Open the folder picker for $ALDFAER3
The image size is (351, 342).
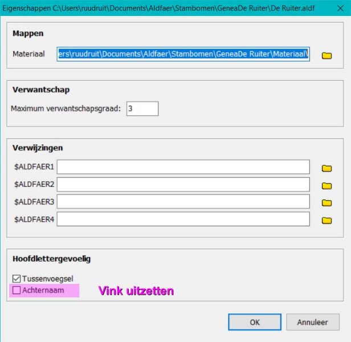click(x=326, y=202)
